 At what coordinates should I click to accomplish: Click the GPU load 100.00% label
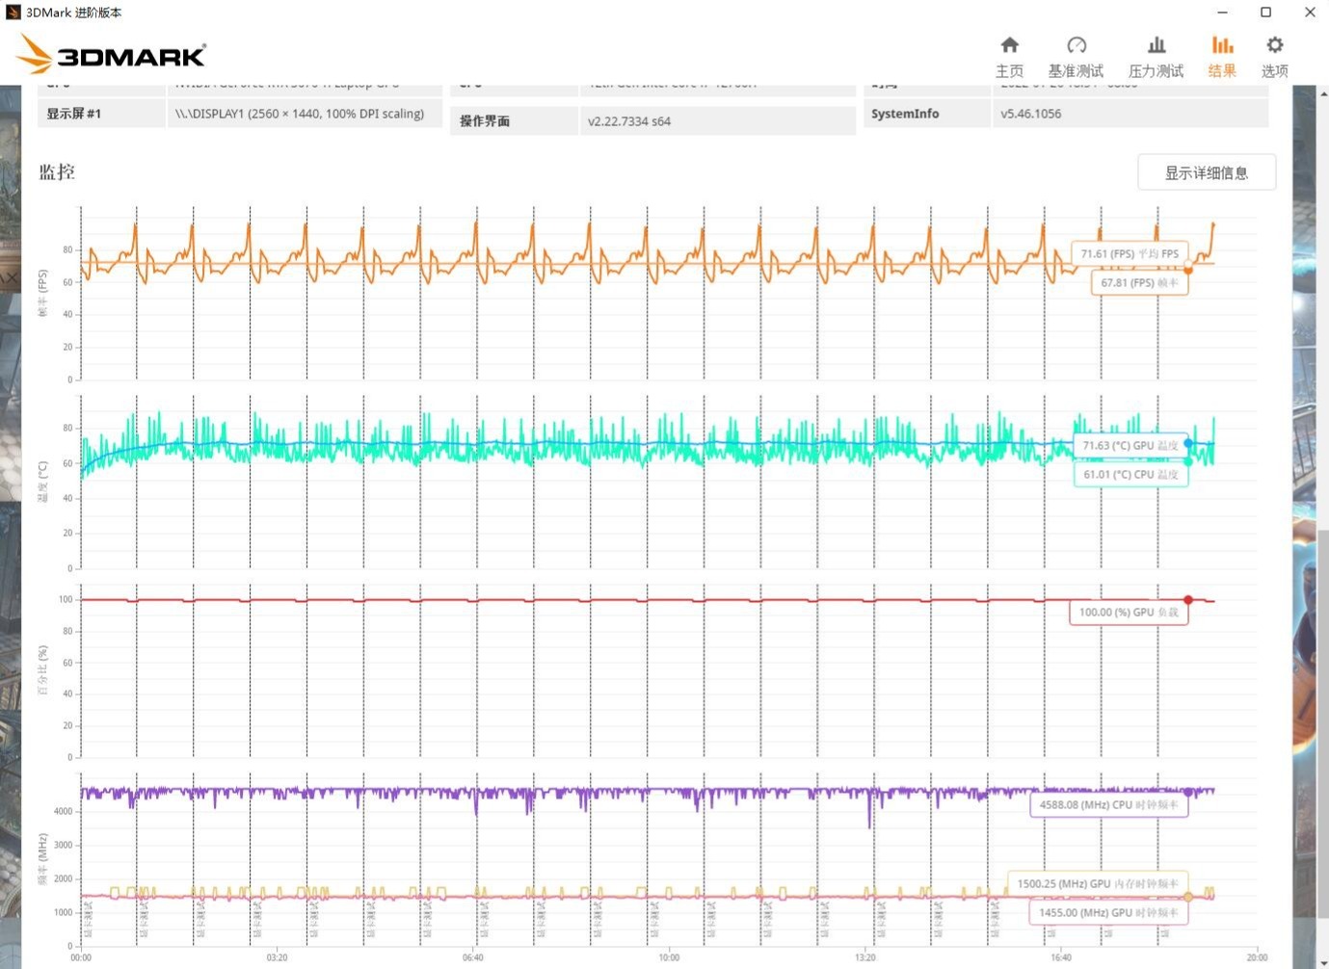pyautogui.click(x=1128, y=613)
